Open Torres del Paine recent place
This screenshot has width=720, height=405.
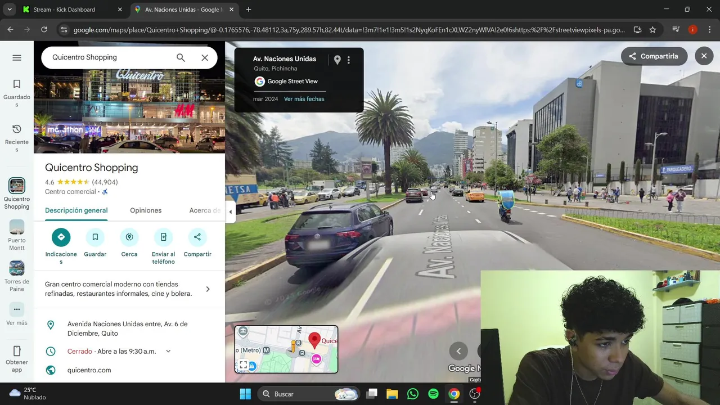click(x=17, y=276)
